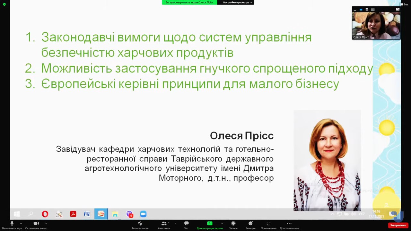
Task: Click the red Завершение end button
Action: pyautogui.click(x=398, y=225)
